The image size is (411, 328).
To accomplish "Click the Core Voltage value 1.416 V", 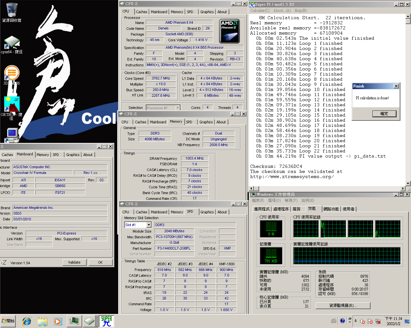I will click(x=201, y=40).
